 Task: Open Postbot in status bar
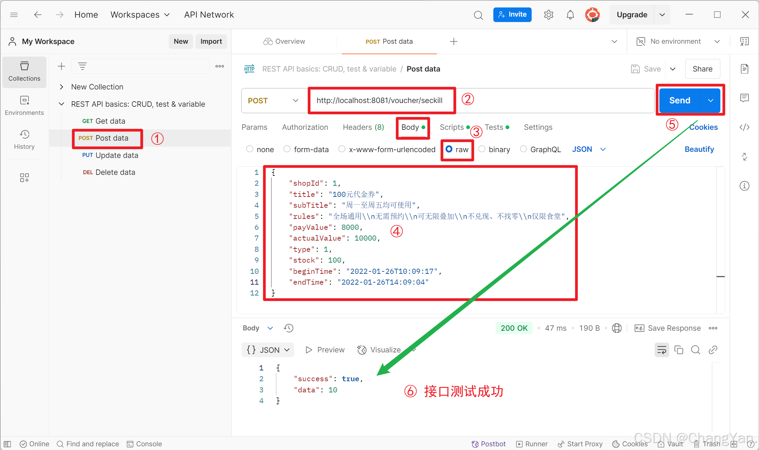tap(488, 444)
